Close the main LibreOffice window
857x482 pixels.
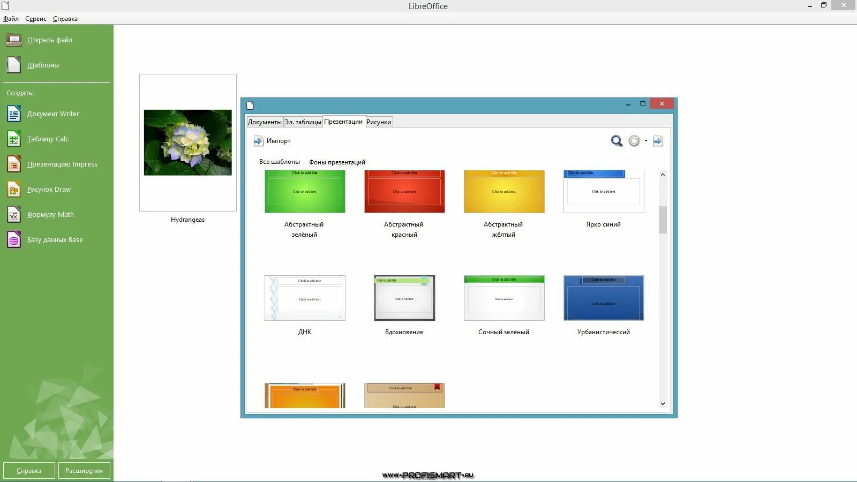coord(844,5)
